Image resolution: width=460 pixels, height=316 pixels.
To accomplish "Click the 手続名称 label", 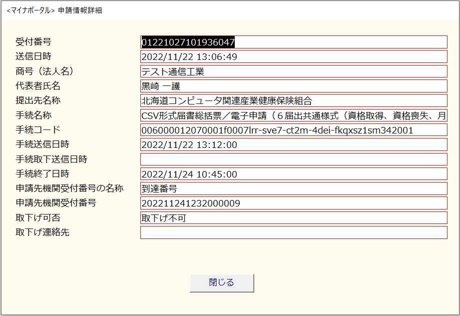I will tap(33, 115).
